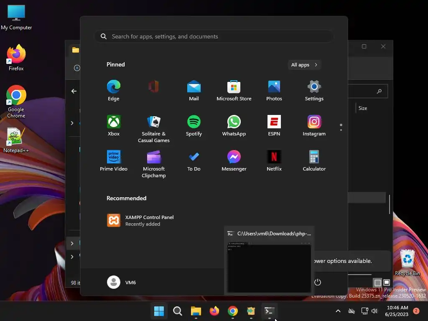Open File Explorer from taskbar

(196, 311)
